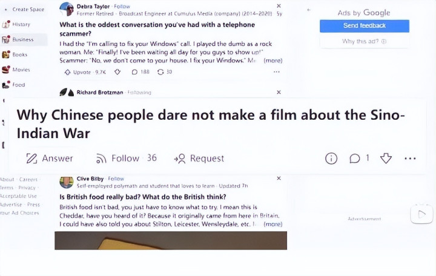Image resolution: width=436 pixels, height=276 pixels.
Task: Open the cheddar image in British food answer
Action: [x=171, y=240]
